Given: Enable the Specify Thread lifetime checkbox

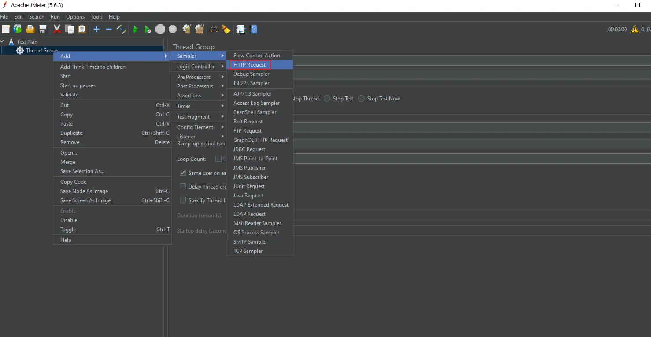Looking at the screenshot, I should click(x=183, y=200).
